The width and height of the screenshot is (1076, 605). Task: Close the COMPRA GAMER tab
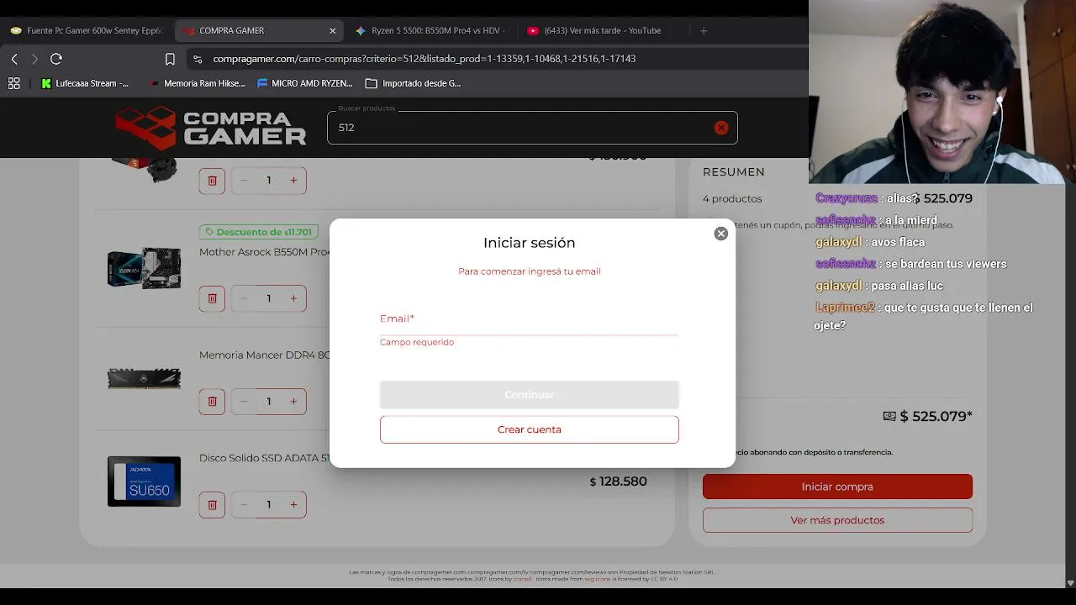coord(333,30)
